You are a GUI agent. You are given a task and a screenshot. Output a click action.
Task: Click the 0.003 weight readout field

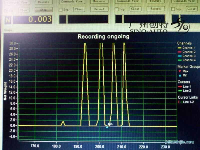(x=32, y=19)
